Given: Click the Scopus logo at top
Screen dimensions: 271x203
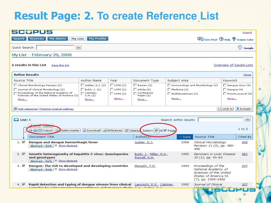Looking at the screenshot, I should (32, 32).
